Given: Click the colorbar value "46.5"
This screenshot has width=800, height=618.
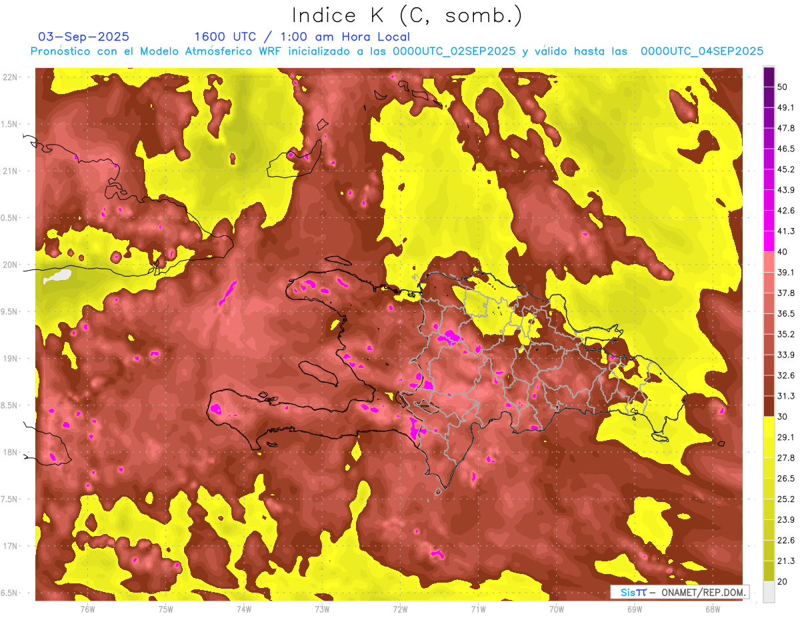Looking at the screenshot, I should coord(785,149).
